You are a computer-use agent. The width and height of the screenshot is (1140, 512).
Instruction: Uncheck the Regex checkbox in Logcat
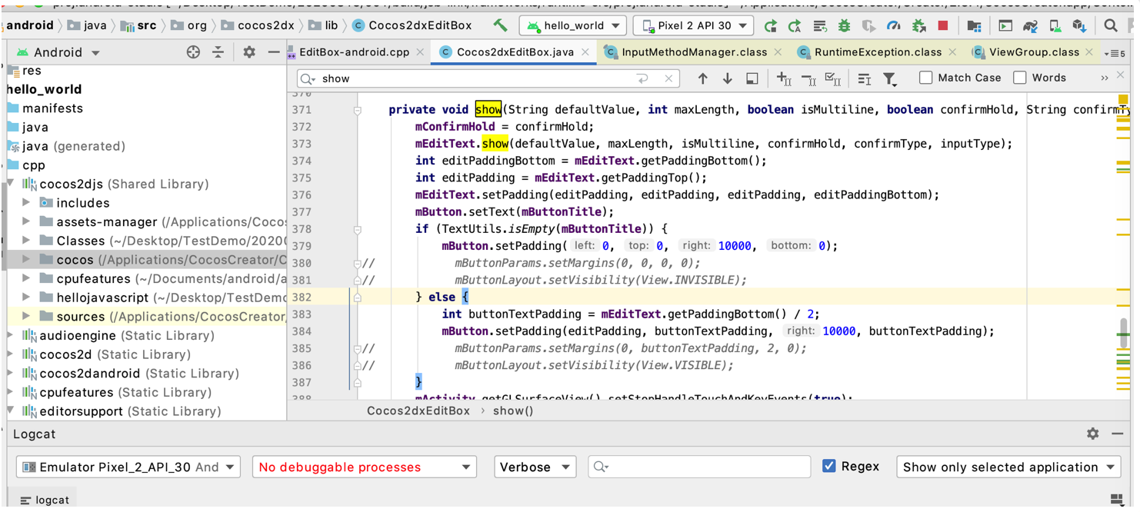(x=829, y=466)
